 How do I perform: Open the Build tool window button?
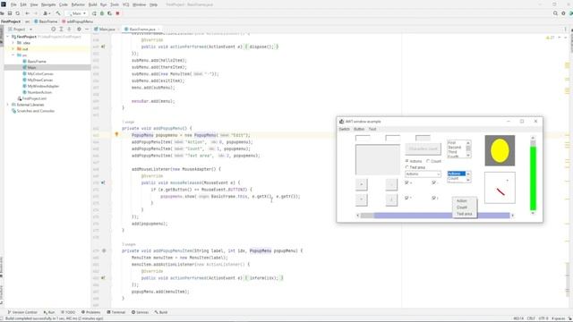click(161, 312)
